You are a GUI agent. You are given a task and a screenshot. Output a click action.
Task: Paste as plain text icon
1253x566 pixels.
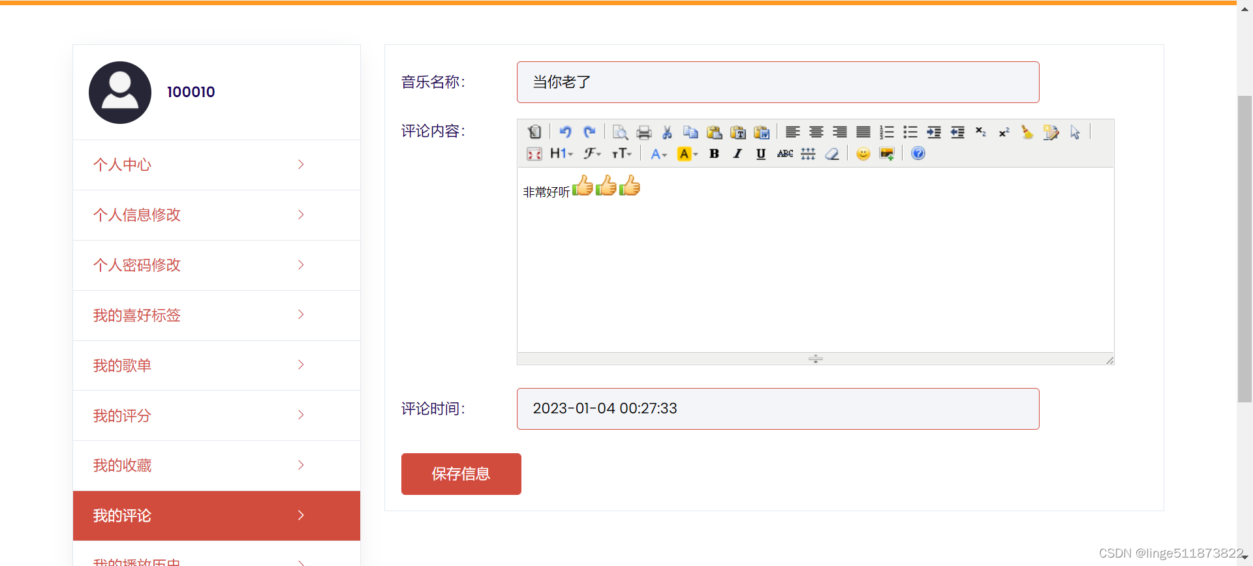(x=738, y=132)
